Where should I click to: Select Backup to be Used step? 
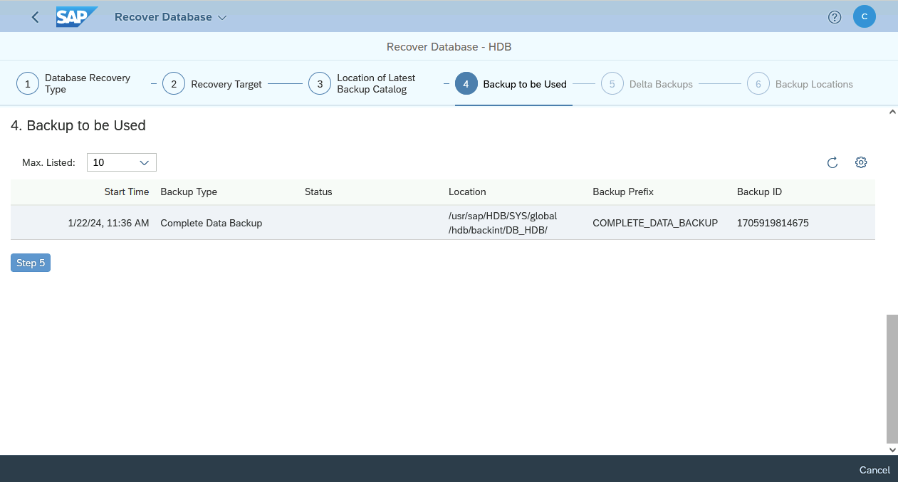click(524, 84)
